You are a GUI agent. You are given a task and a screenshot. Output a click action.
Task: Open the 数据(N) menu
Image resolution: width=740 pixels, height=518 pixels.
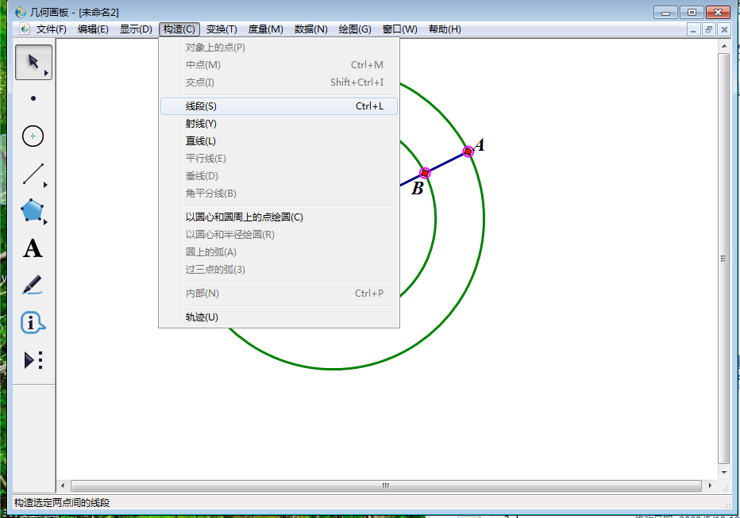pos(311,29)
